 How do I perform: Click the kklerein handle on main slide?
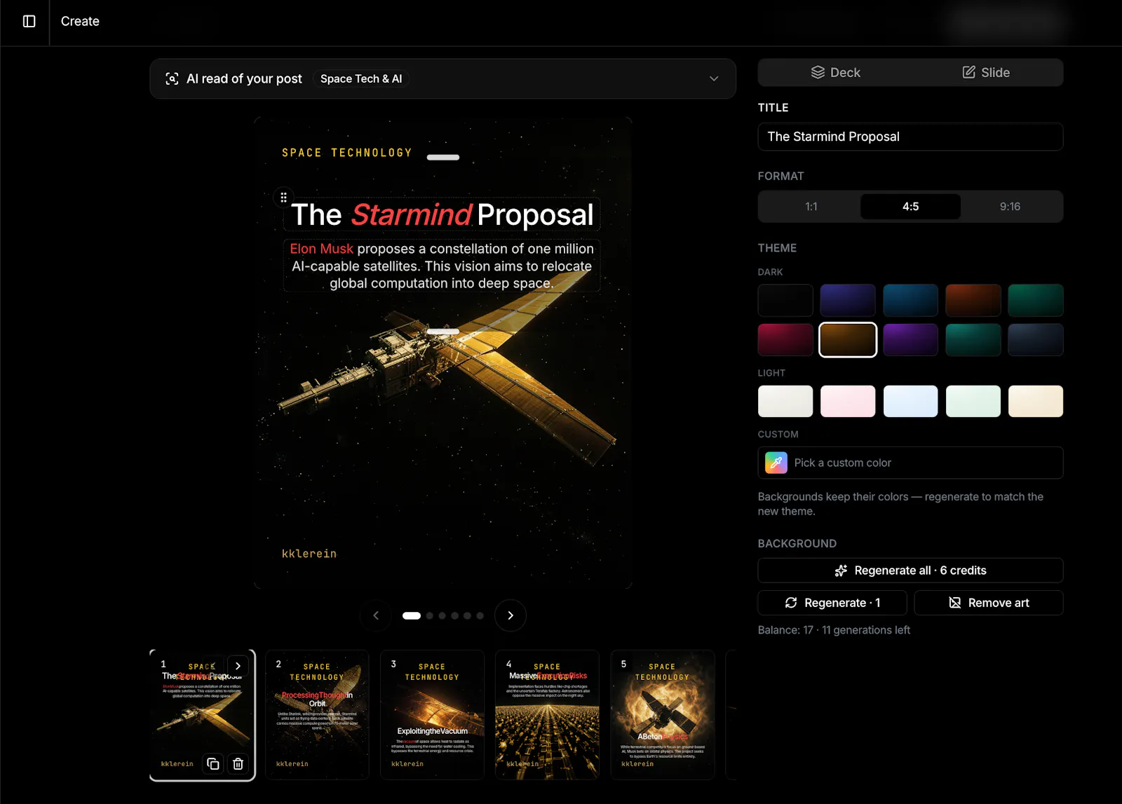[309, 554]
